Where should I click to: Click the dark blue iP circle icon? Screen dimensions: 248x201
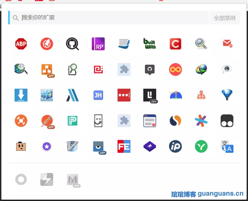coord(175,146)
